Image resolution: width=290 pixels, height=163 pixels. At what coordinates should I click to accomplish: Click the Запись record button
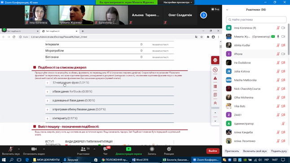pyautogui.click(x=152, y=151)
